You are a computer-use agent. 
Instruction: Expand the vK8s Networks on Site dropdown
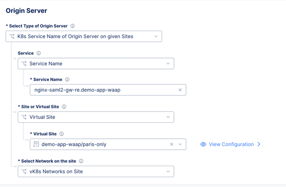coord(168,171)
